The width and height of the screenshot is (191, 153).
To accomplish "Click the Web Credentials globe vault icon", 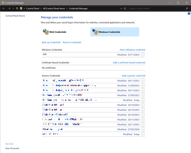I will click(46, 32).
